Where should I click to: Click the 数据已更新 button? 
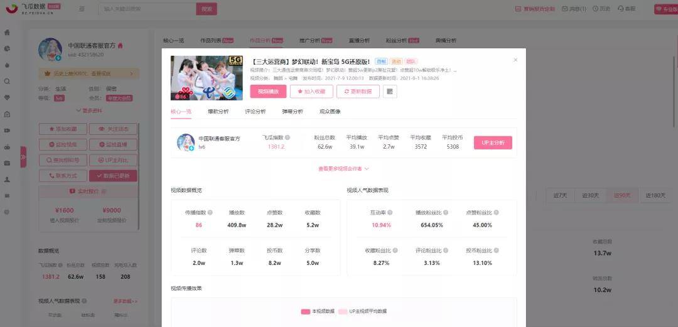pos(113,176)
